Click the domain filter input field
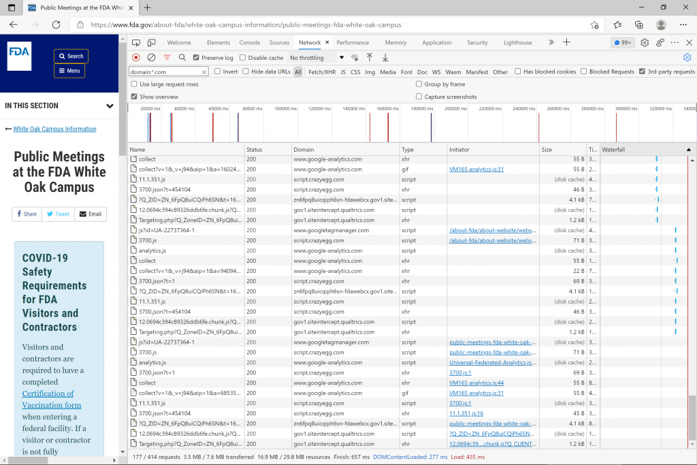The image size is (697, 465). tap(164, 71)
